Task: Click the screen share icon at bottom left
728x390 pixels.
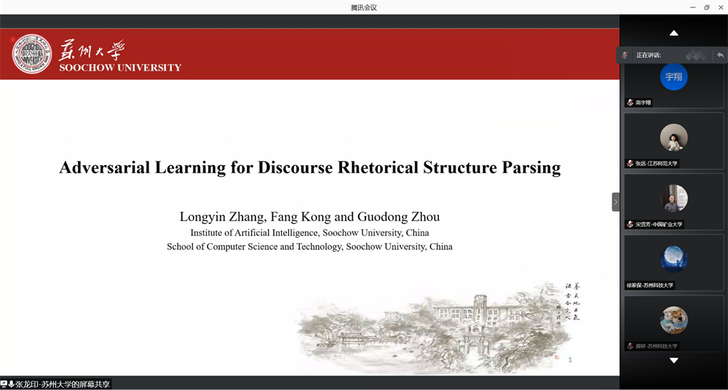Action: (4, 384)
